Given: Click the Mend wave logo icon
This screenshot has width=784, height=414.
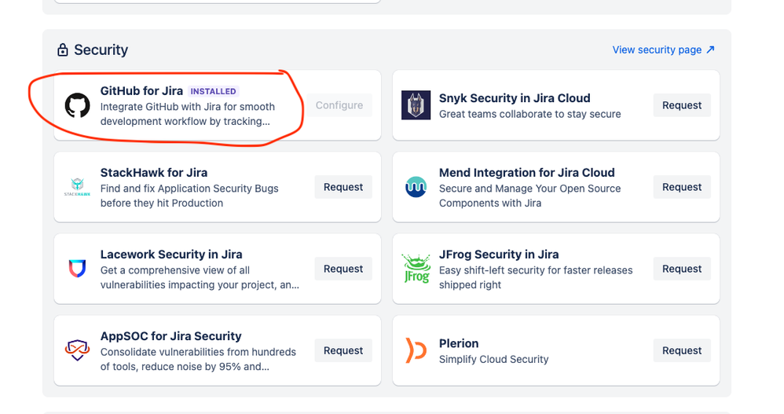Looking at the screenshot, I should coord(416,187).
